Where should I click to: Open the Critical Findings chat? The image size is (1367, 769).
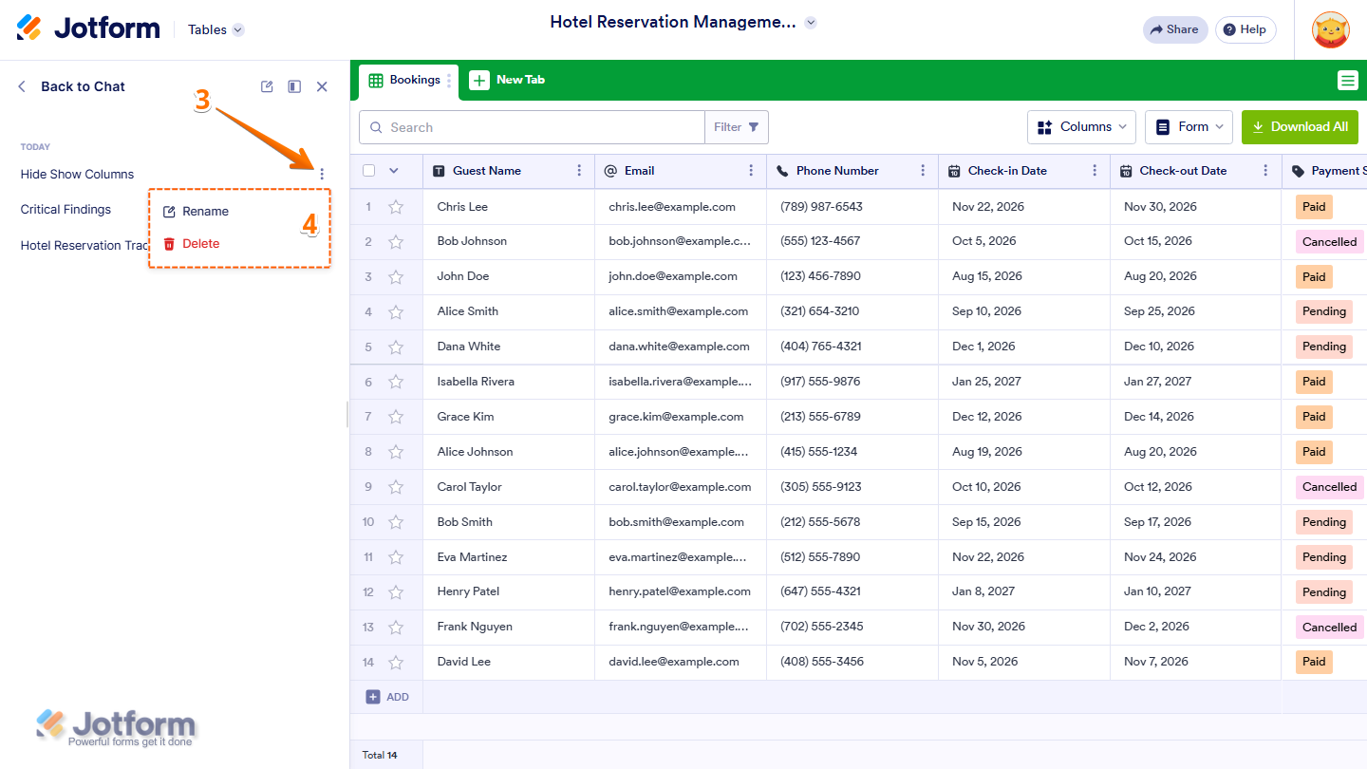(66, 210)
